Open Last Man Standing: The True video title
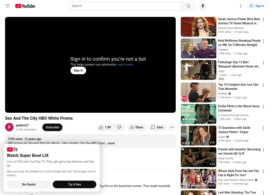The height and width of the screenshot is (195, 271). point(237,192)
